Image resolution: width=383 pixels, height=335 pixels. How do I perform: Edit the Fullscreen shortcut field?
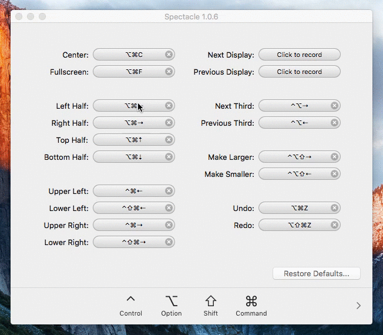coord(134,72)
